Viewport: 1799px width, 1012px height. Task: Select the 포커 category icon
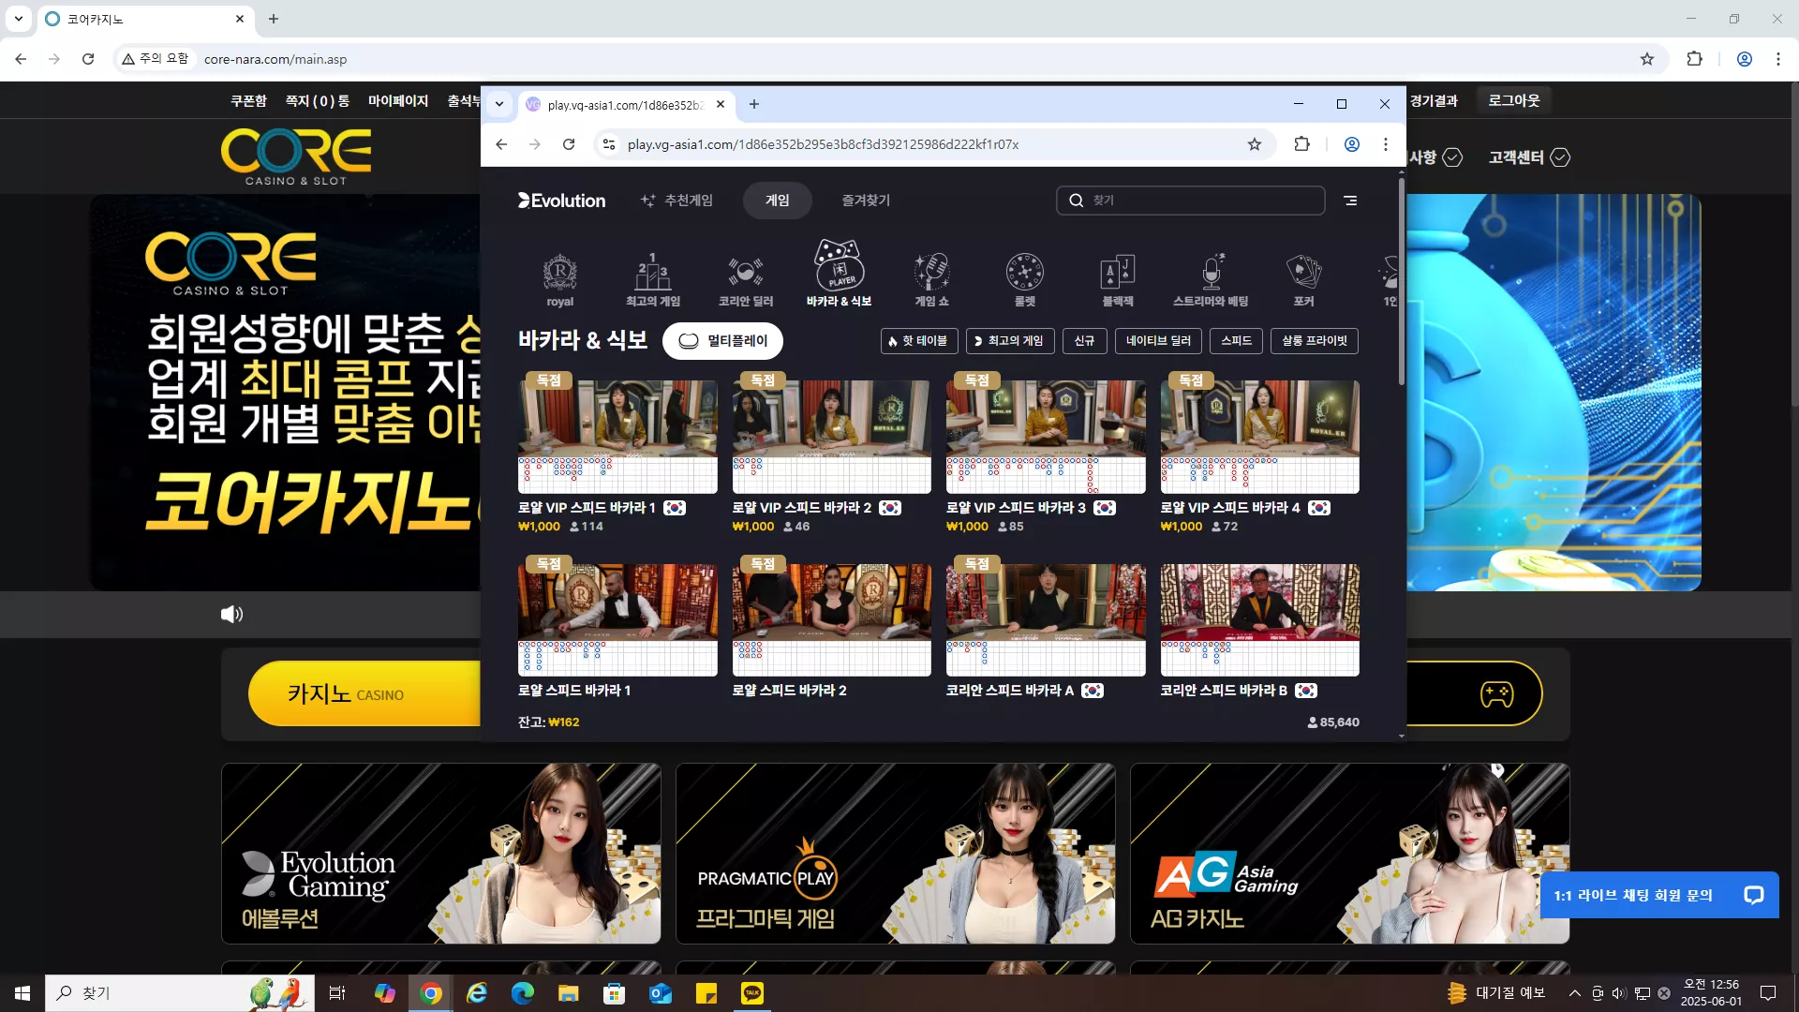click(1303, 279)
